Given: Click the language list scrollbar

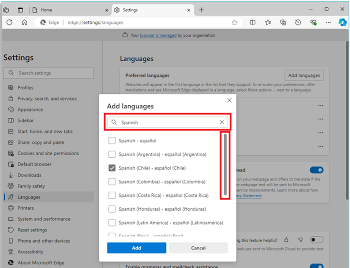Looking at the screenshot, I should point(225,165).
